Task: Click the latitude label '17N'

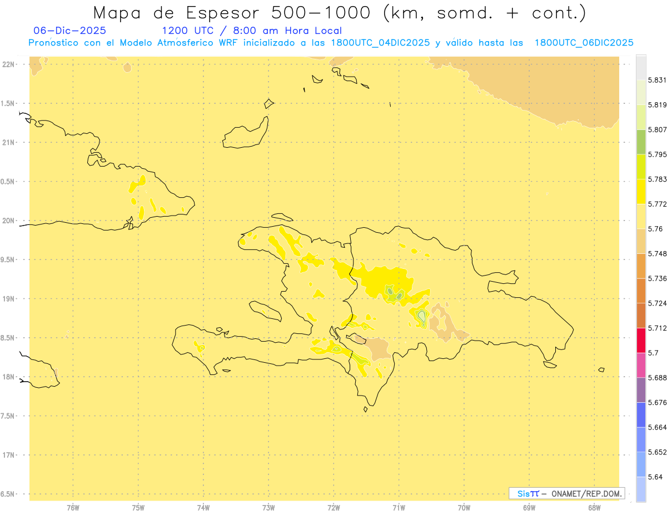Action: point(8,455)
